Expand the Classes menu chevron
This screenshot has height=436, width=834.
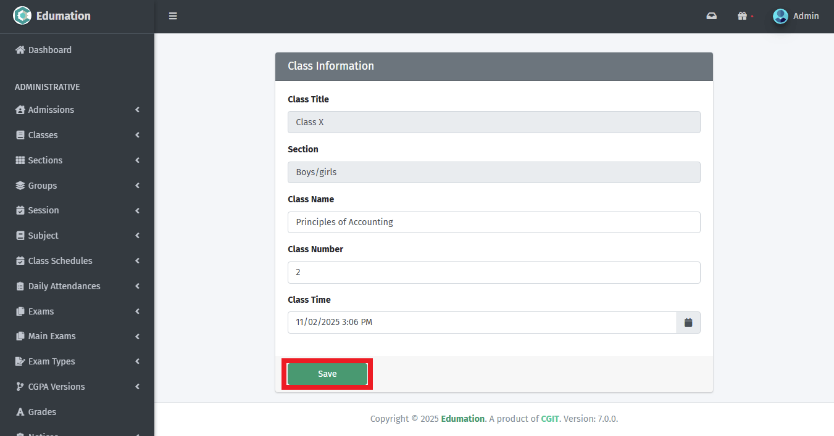click(x=137, y=135)
